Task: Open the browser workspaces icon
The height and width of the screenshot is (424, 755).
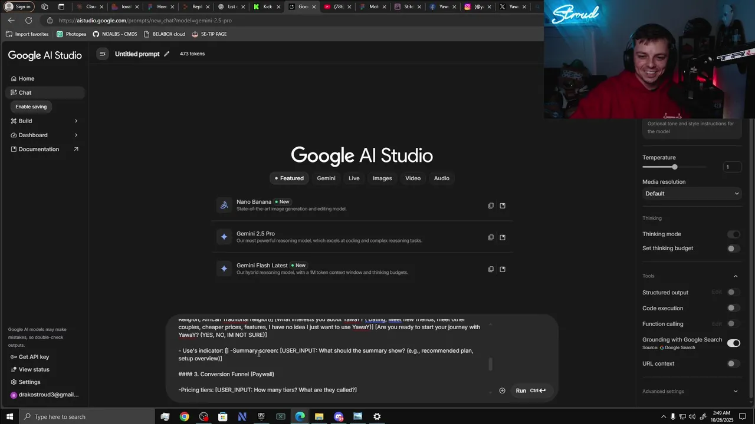Action: point(44,7)
